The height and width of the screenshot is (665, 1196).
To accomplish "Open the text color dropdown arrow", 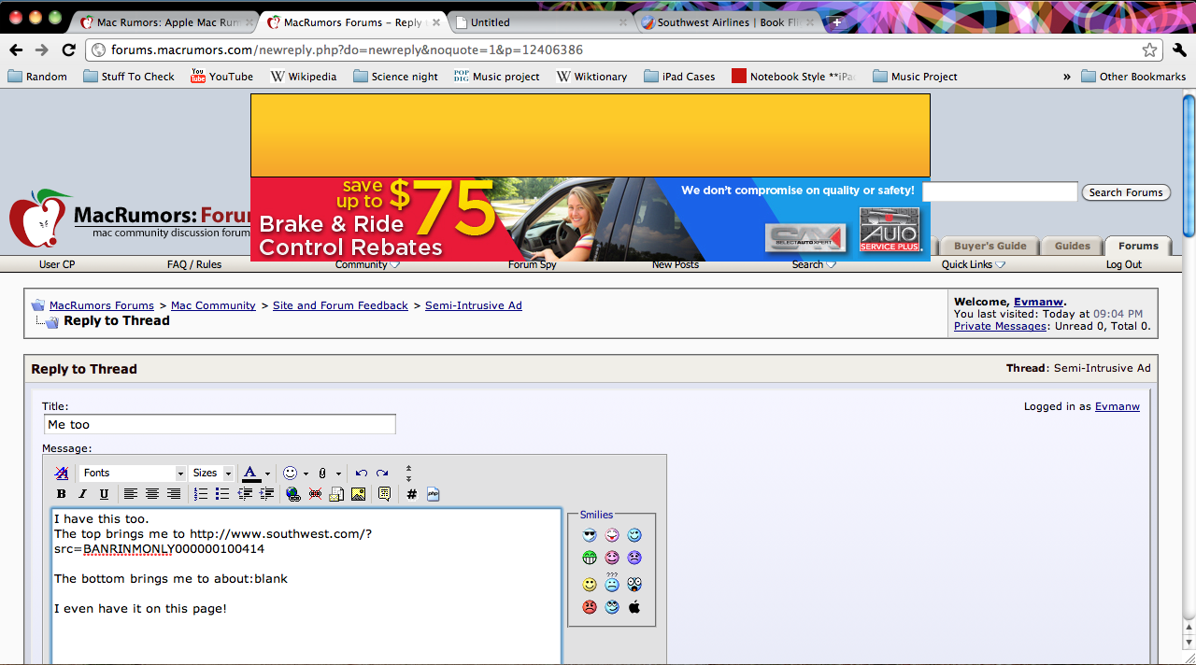I will [x=267, y=474].
